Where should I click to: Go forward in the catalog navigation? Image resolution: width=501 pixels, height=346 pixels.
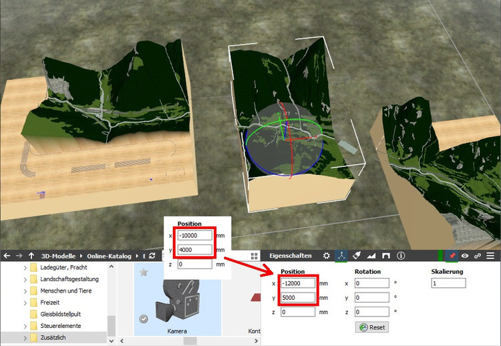pos(19,256)
